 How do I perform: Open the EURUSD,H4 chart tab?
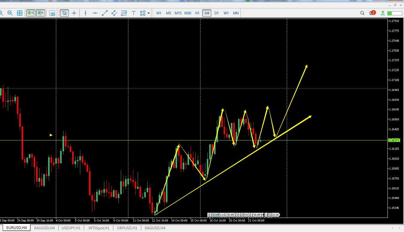click(17, 228)
